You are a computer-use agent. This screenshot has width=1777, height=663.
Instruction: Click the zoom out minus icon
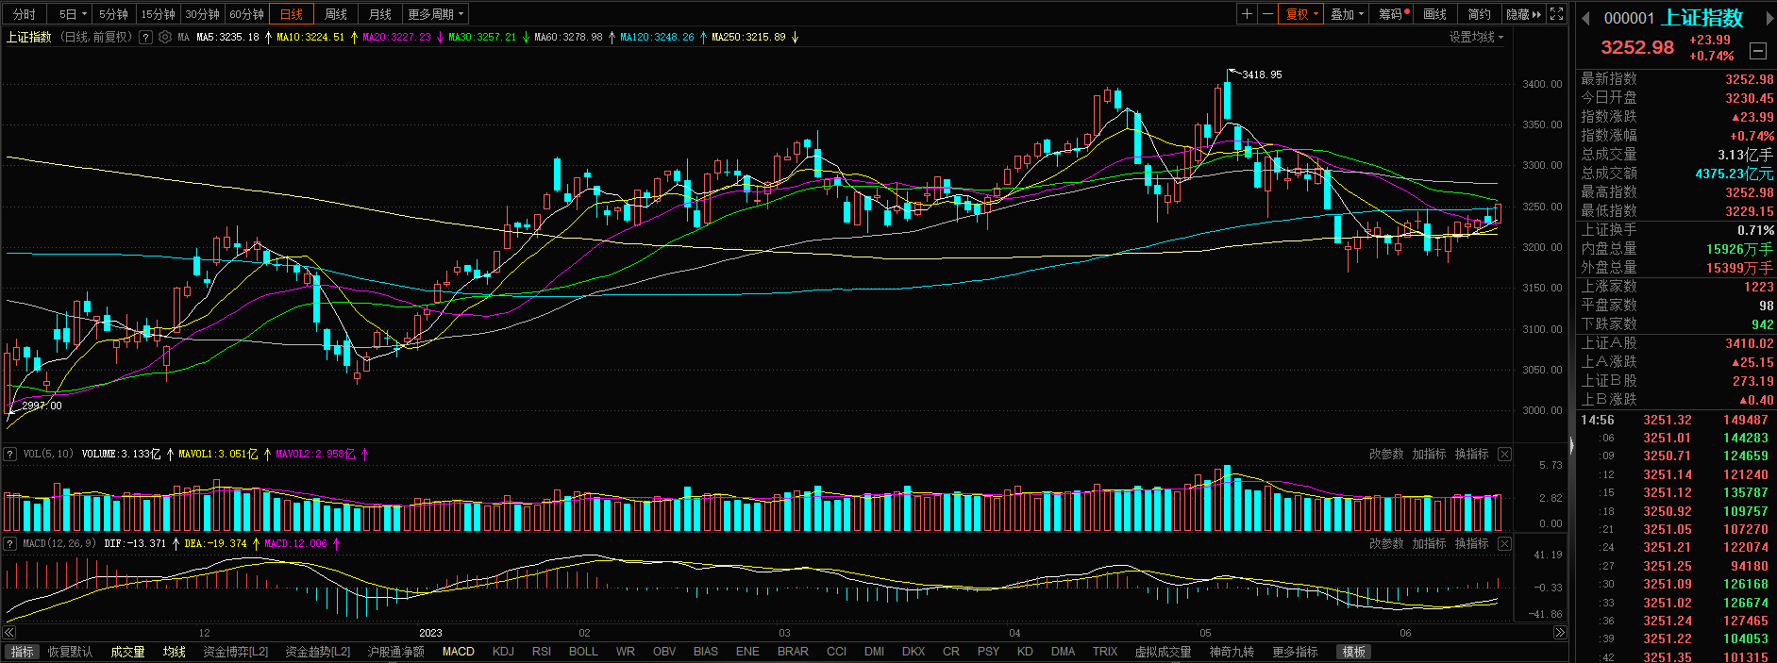point(1267,14)
